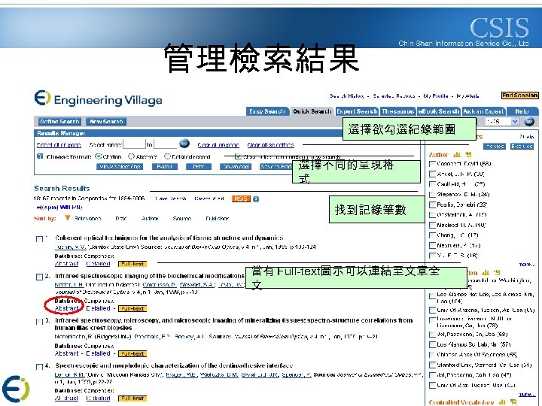Sort results by Source
The image size is (542, 406).
point(182,219)
